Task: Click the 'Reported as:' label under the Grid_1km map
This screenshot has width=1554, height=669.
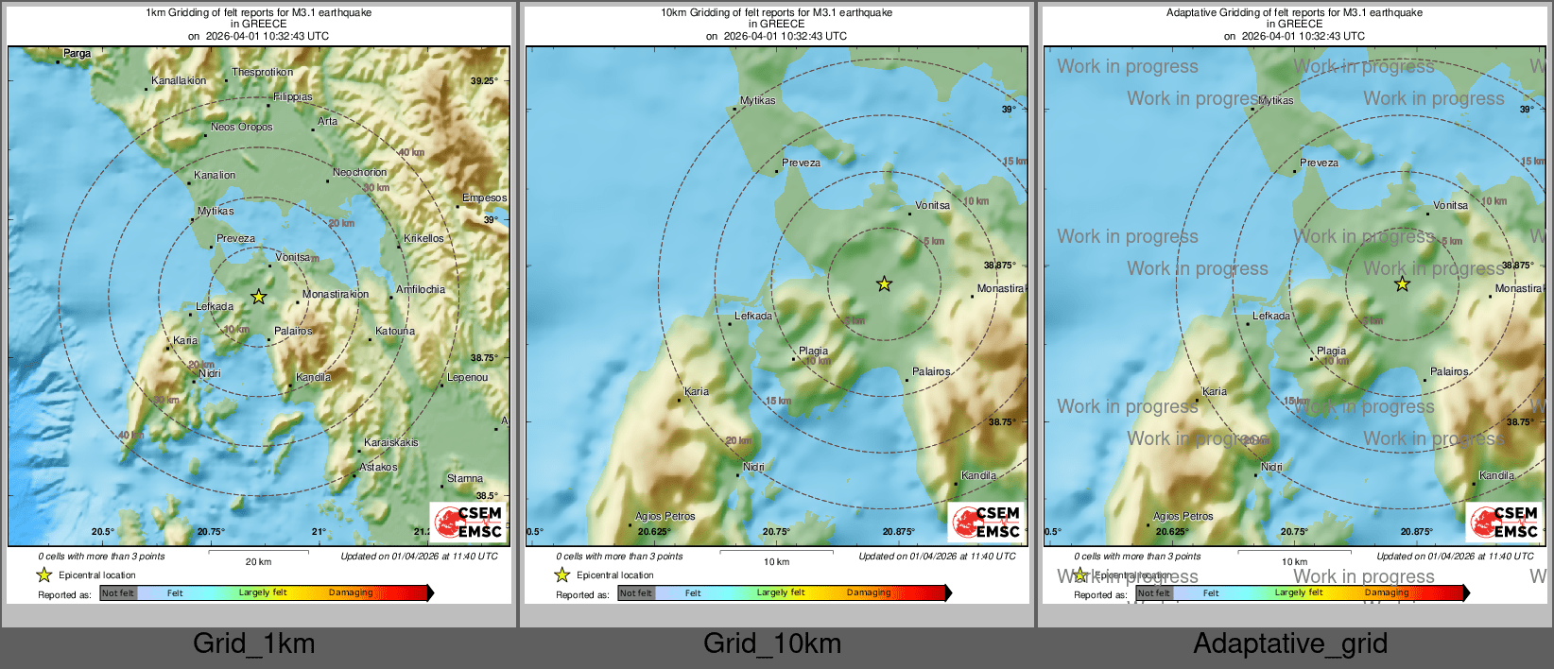Action: click(x=64, y=595)
